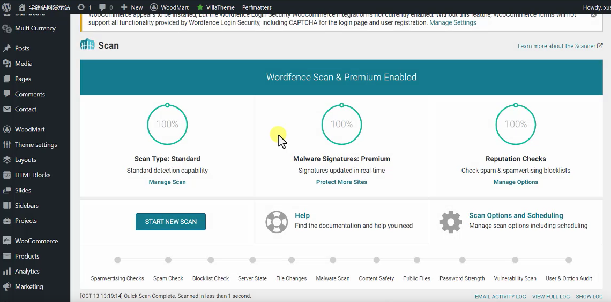Click the WoodMart logo icon in admin bar
This screenshot has height=302, width=611.
[154, 7]
